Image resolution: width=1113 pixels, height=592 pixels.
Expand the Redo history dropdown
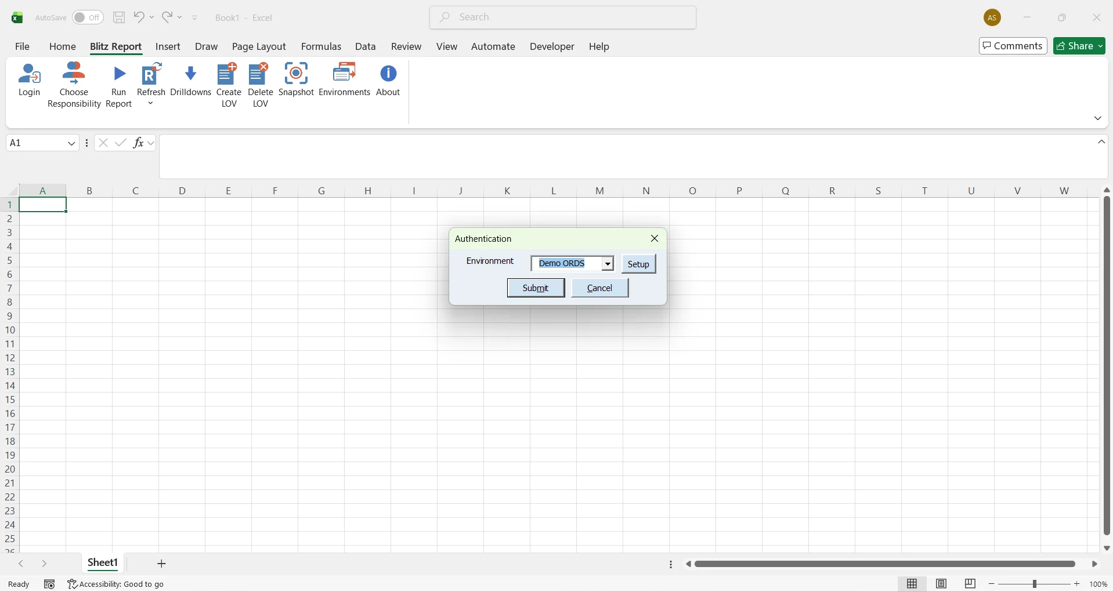[180, 17]
